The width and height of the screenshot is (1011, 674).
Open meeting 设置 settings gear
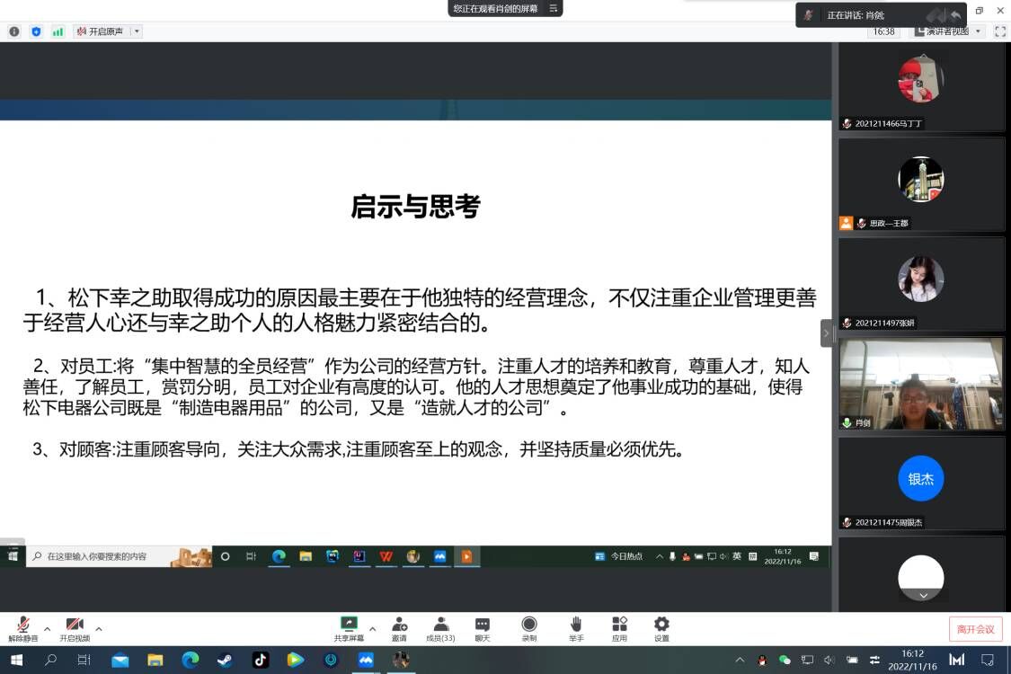pyautogui.click(x=661, y=628)
